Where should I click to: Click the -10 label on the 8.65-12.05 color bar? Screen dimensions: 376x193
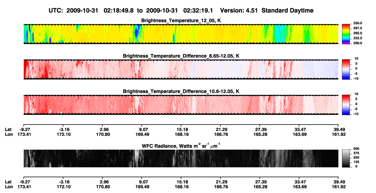click(356, 78)
